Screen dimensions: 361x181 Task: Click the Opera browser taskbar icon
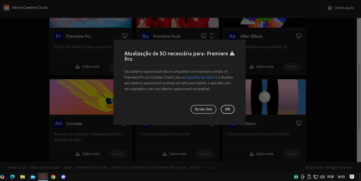[43, 177]
